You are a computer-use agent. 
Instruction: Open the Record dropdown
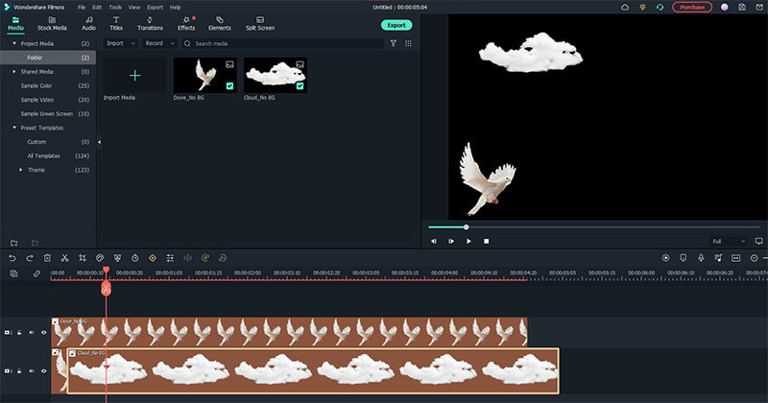click(x=159, y=43)
